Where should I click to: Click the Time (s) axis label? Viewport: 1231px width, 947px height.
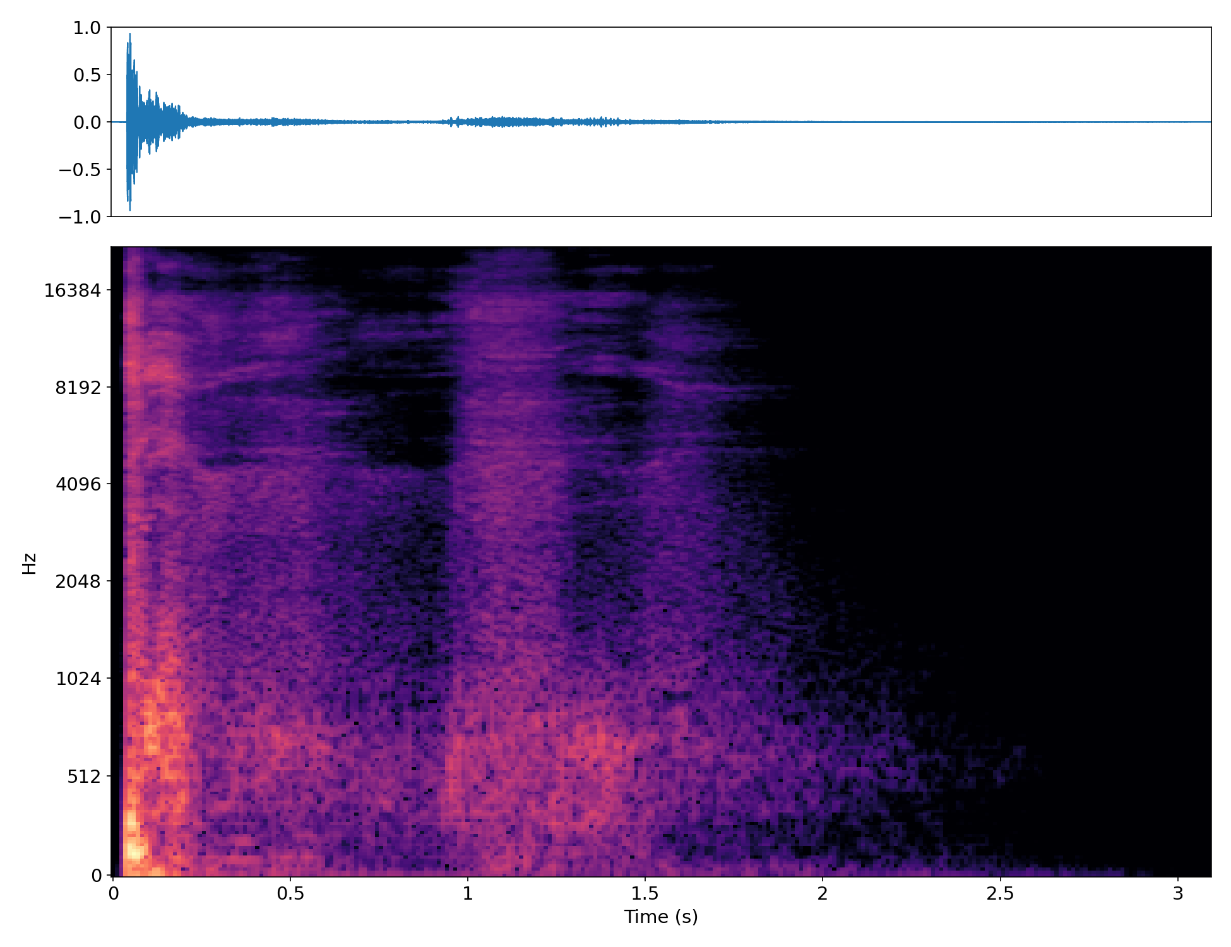(661, 917)
